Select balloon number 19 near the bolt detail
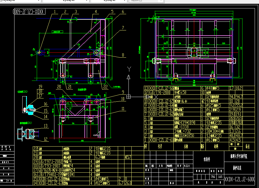259x188 pixels. coord(40,87)
